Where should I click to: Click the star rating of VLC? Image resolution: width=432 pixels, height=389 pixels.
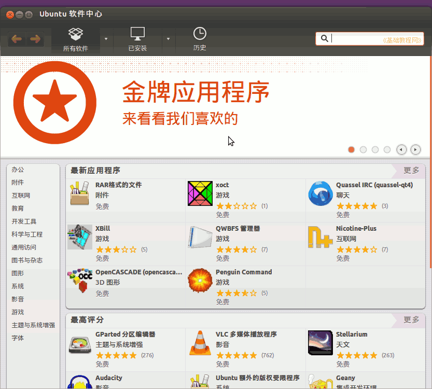(236, 355)
